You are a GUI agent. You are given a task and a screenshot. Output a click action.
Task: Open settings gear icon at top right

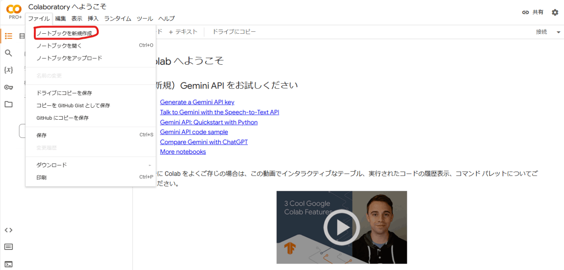(x=555, y=12)
